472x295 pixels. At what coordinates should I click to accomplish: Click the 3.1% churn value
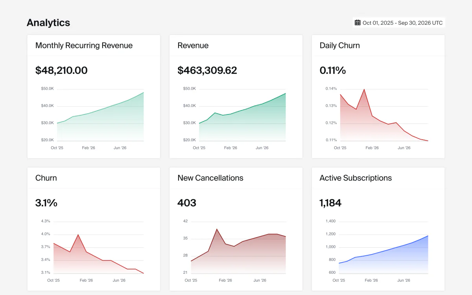46,203
